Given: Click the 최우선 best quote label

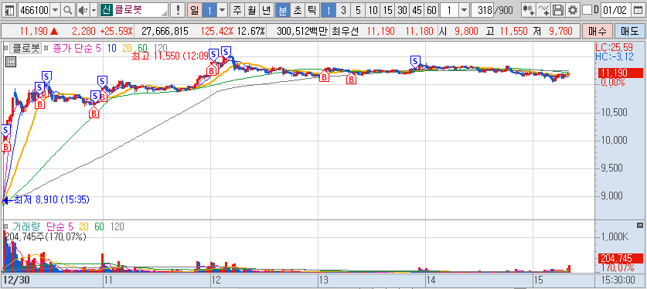Looking at the screenshot, I should (346, 31).
